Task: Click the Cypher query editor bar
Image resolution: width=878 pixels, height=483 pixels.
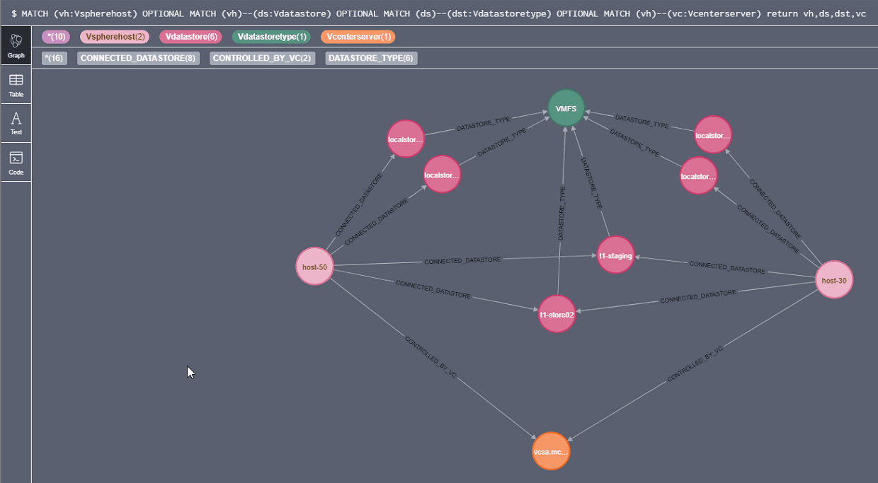Action: 439,13
